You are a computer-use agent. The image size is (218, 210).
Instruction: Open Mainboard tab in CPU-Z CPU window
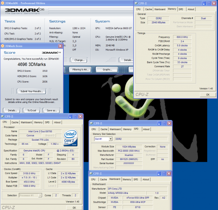tap(26, 122)
